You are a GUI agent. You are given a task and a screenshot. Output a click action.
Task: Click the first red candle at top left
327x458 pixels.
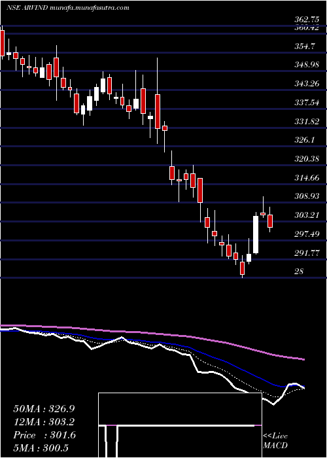3,43
